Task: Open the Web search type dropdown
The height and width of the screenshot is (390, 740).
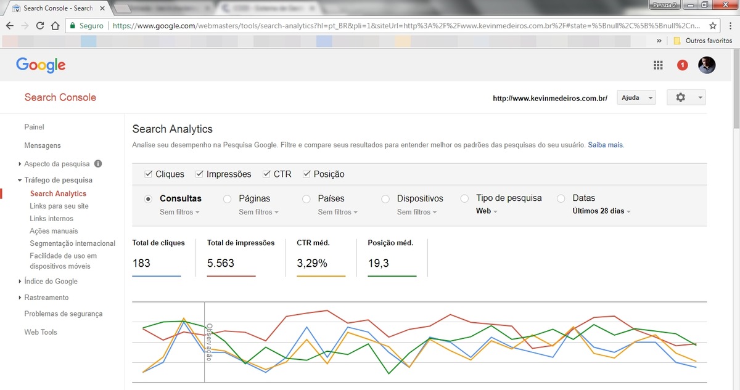Action: coord(487,211)
